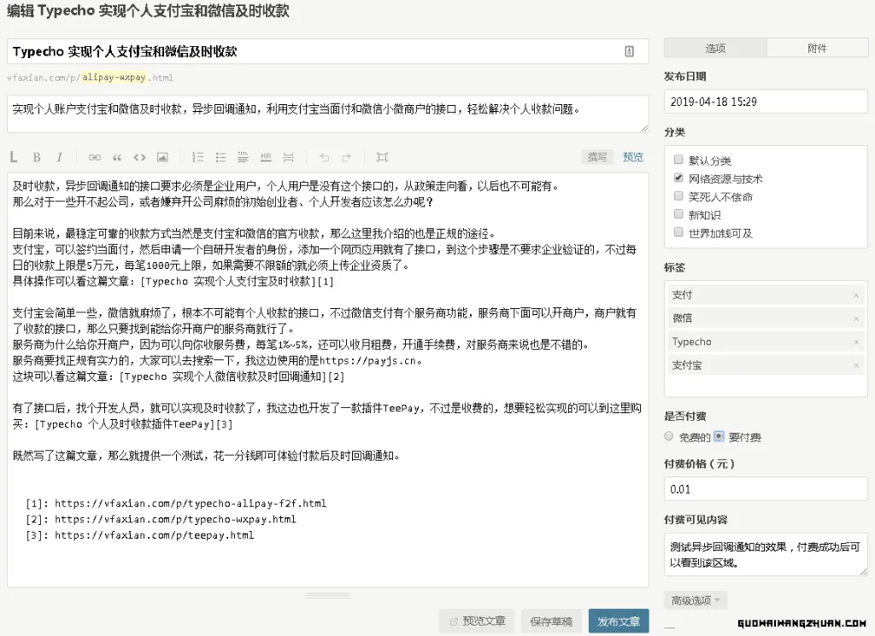The height and width of the screenshot is (636, 875).
Task: Switch to the 预览 tab
Action: point(633,157)
